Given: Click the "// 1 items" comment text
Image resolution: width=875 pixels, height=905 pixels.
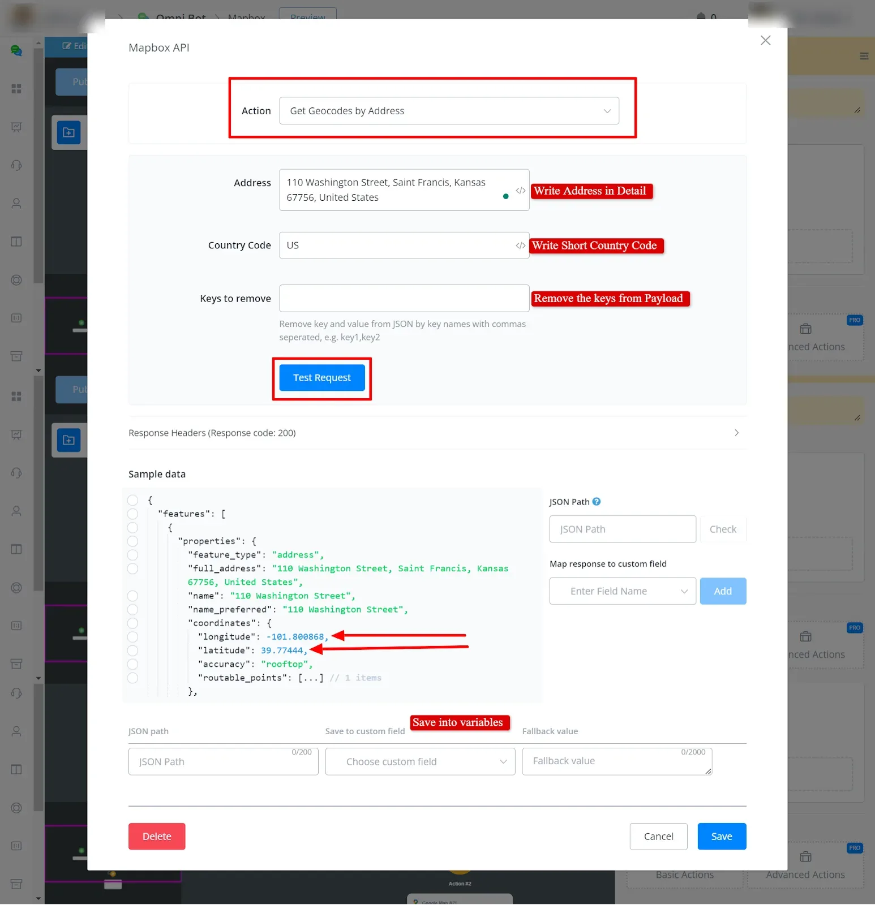Looking at the screenshot, I should click(355, 678).
